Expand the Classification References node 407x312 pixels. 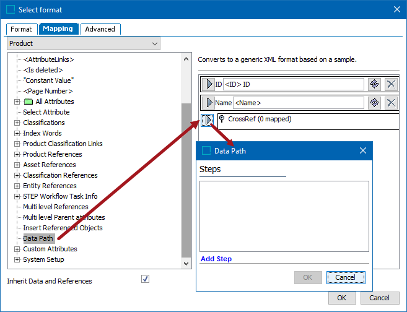pos(17,175)
